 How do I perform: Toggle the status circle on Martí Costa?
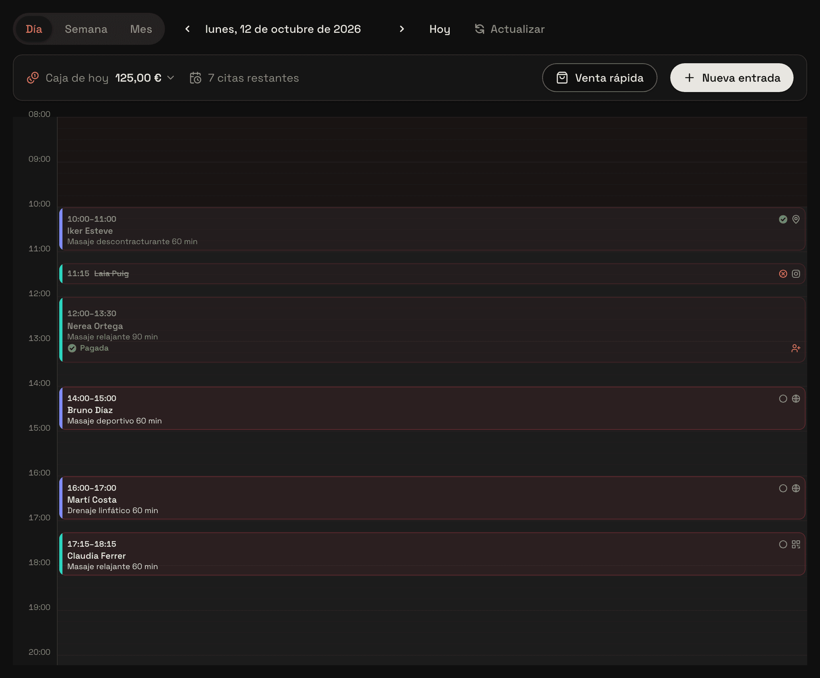coord(783,488)
